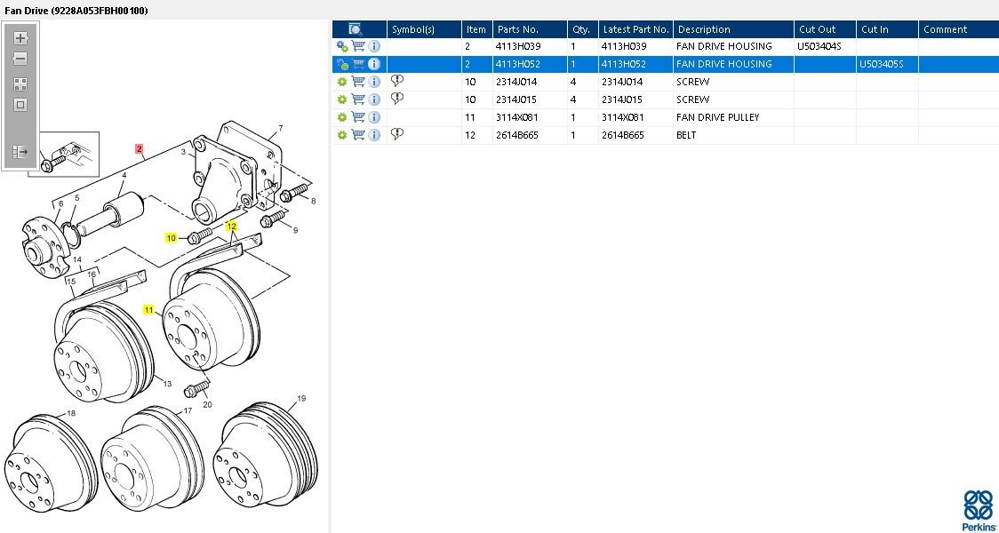999x533 pixels.
Task: Add fan drive housing 4113H052 to cart
Action: pos(358,64)
